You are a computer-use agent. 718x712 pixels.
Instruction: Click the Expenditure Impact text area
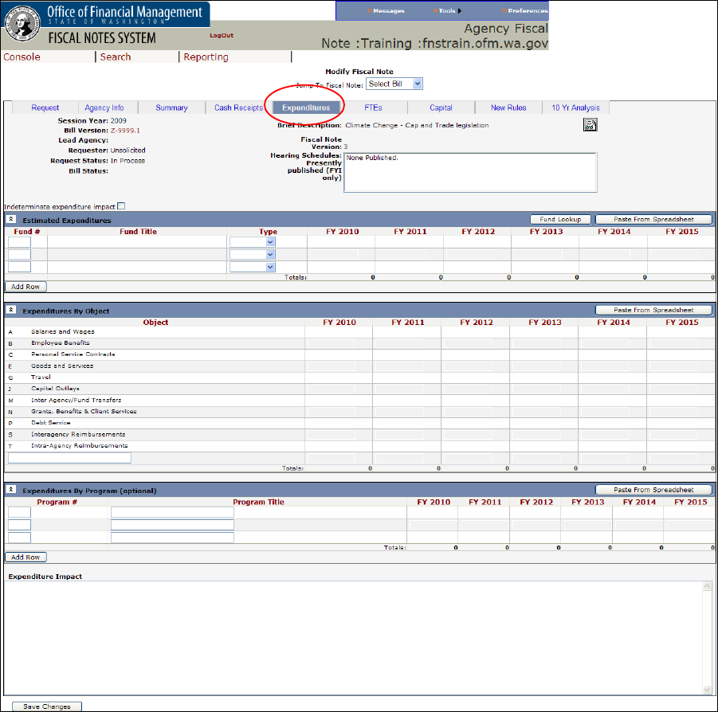(x=354, y=638)
